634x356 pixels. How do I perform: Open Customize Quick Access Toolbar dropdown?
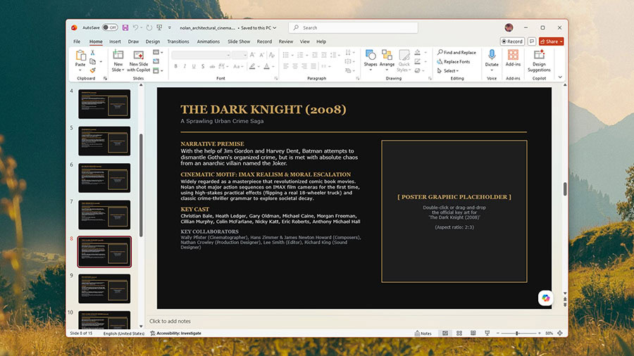tap(169, 28)
